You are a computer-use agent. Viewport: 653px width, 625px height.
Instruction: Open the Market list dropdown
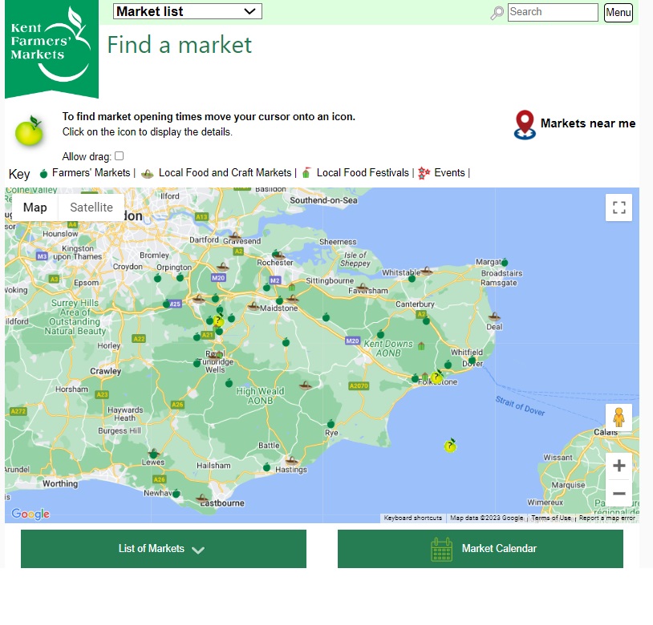tap(188, 11)
